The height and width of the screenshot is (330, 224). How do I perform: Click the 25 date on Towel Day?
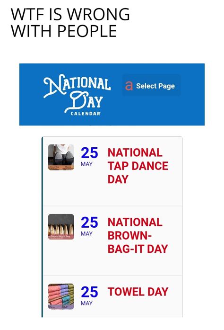pos(89,292)
